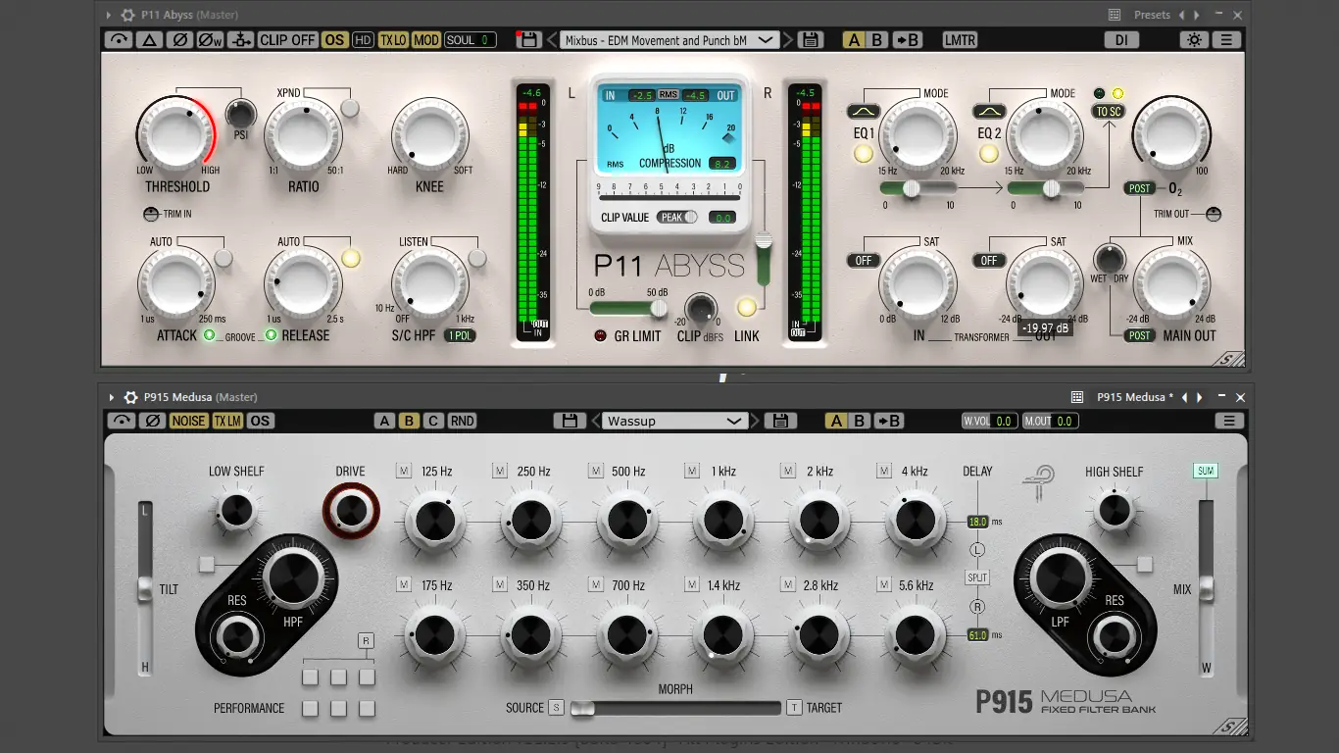Click the EQ2 bell shape icon
The width and height of the screenshot is (1339, 753).
[x=989, y=113]
